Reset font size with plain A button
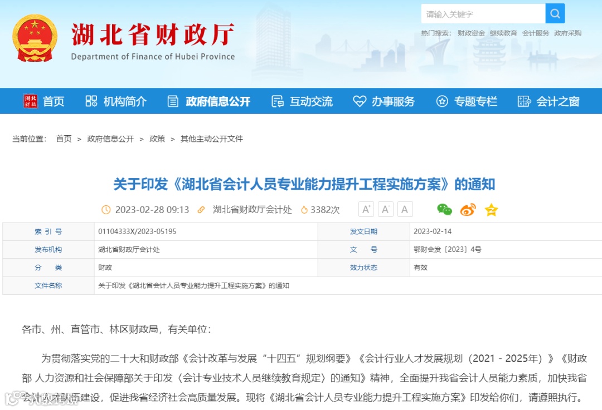 405,209
